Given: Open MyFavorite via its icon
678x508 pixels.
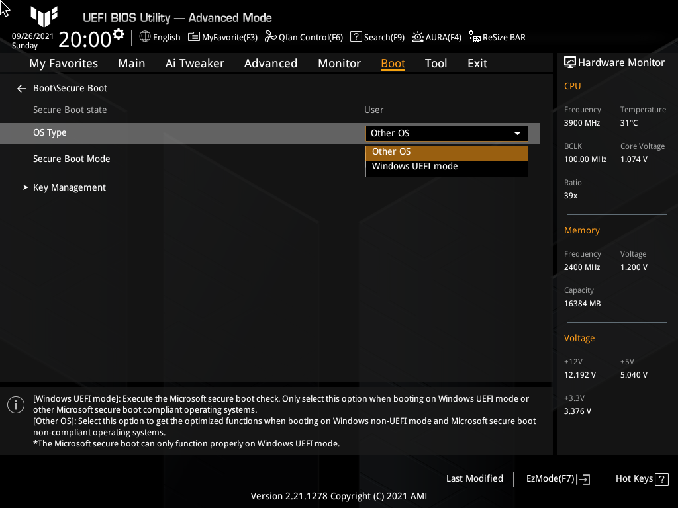Looking at the screenshot, I should 193,37.
